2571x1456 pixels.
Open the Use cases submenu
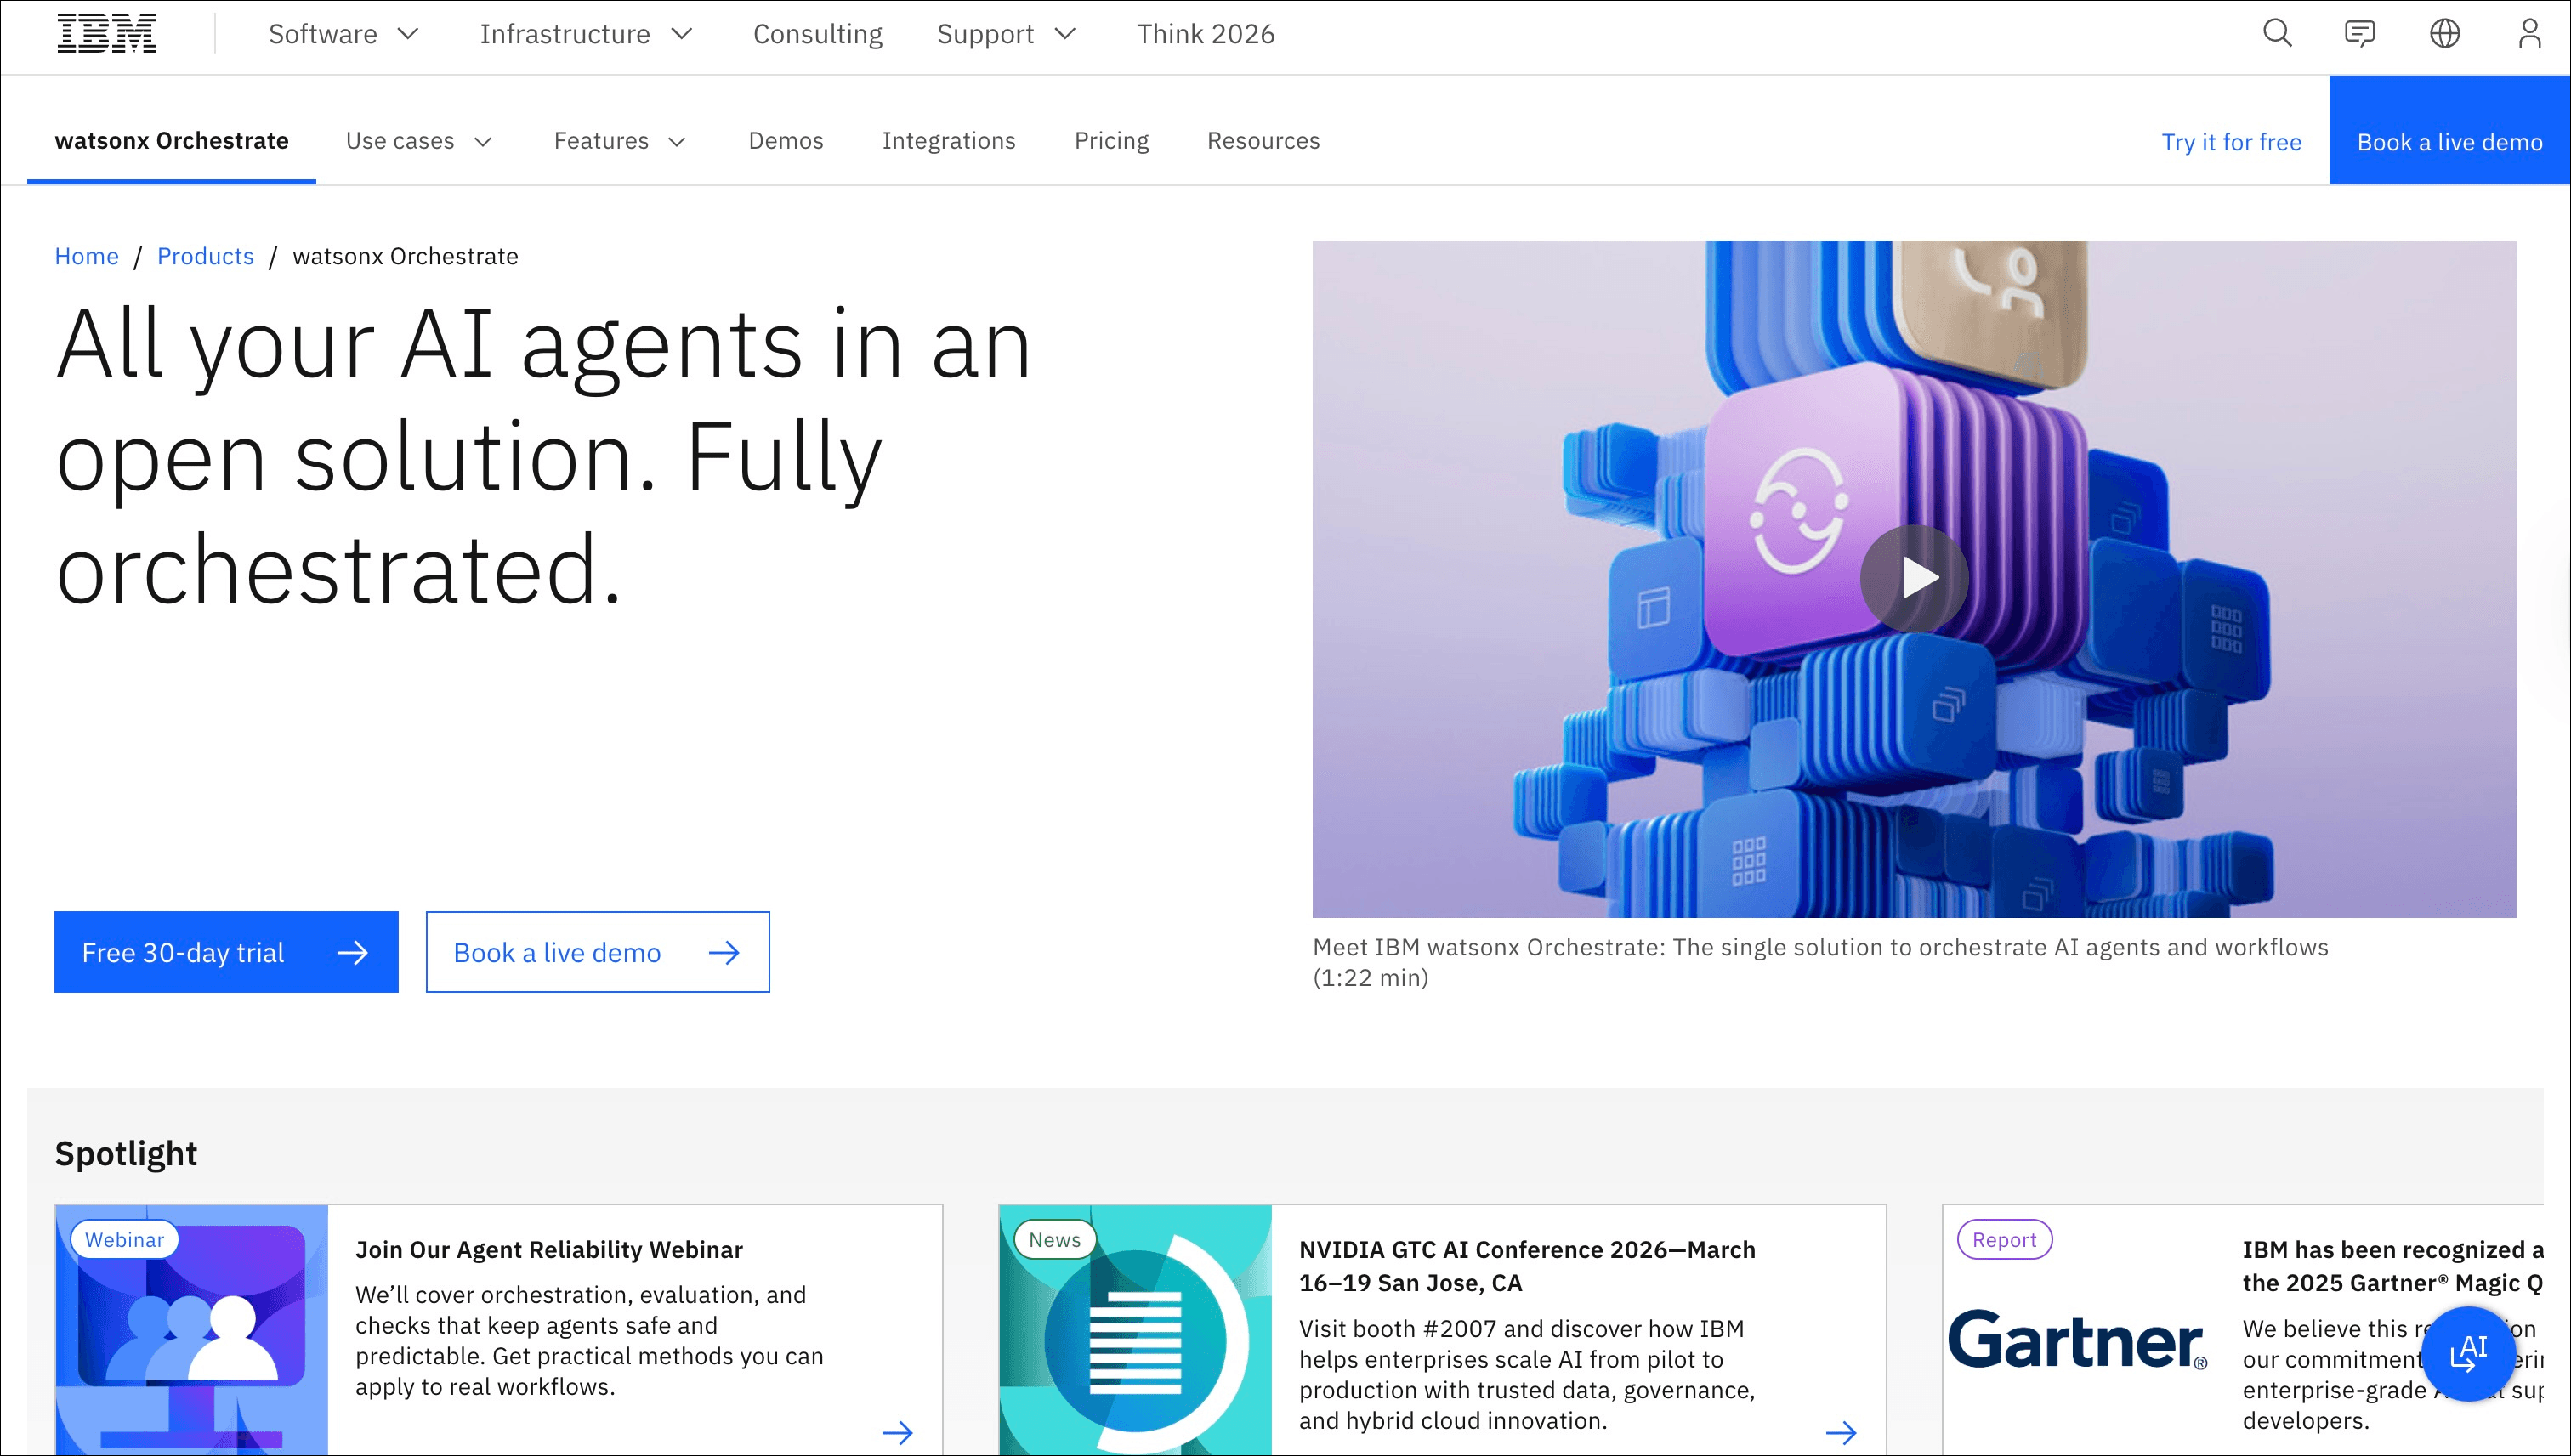click(x=418, y=141)
